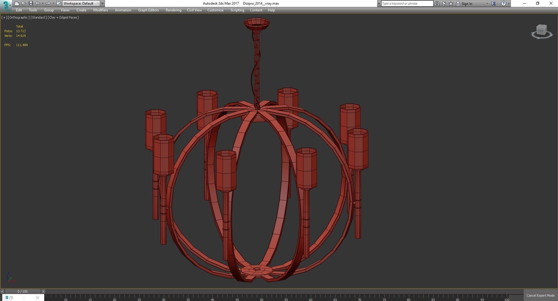Click the Set Project Folder icon
Viewport: 558px width, 301px height.
pyautogui.click(x=58, y=3)
